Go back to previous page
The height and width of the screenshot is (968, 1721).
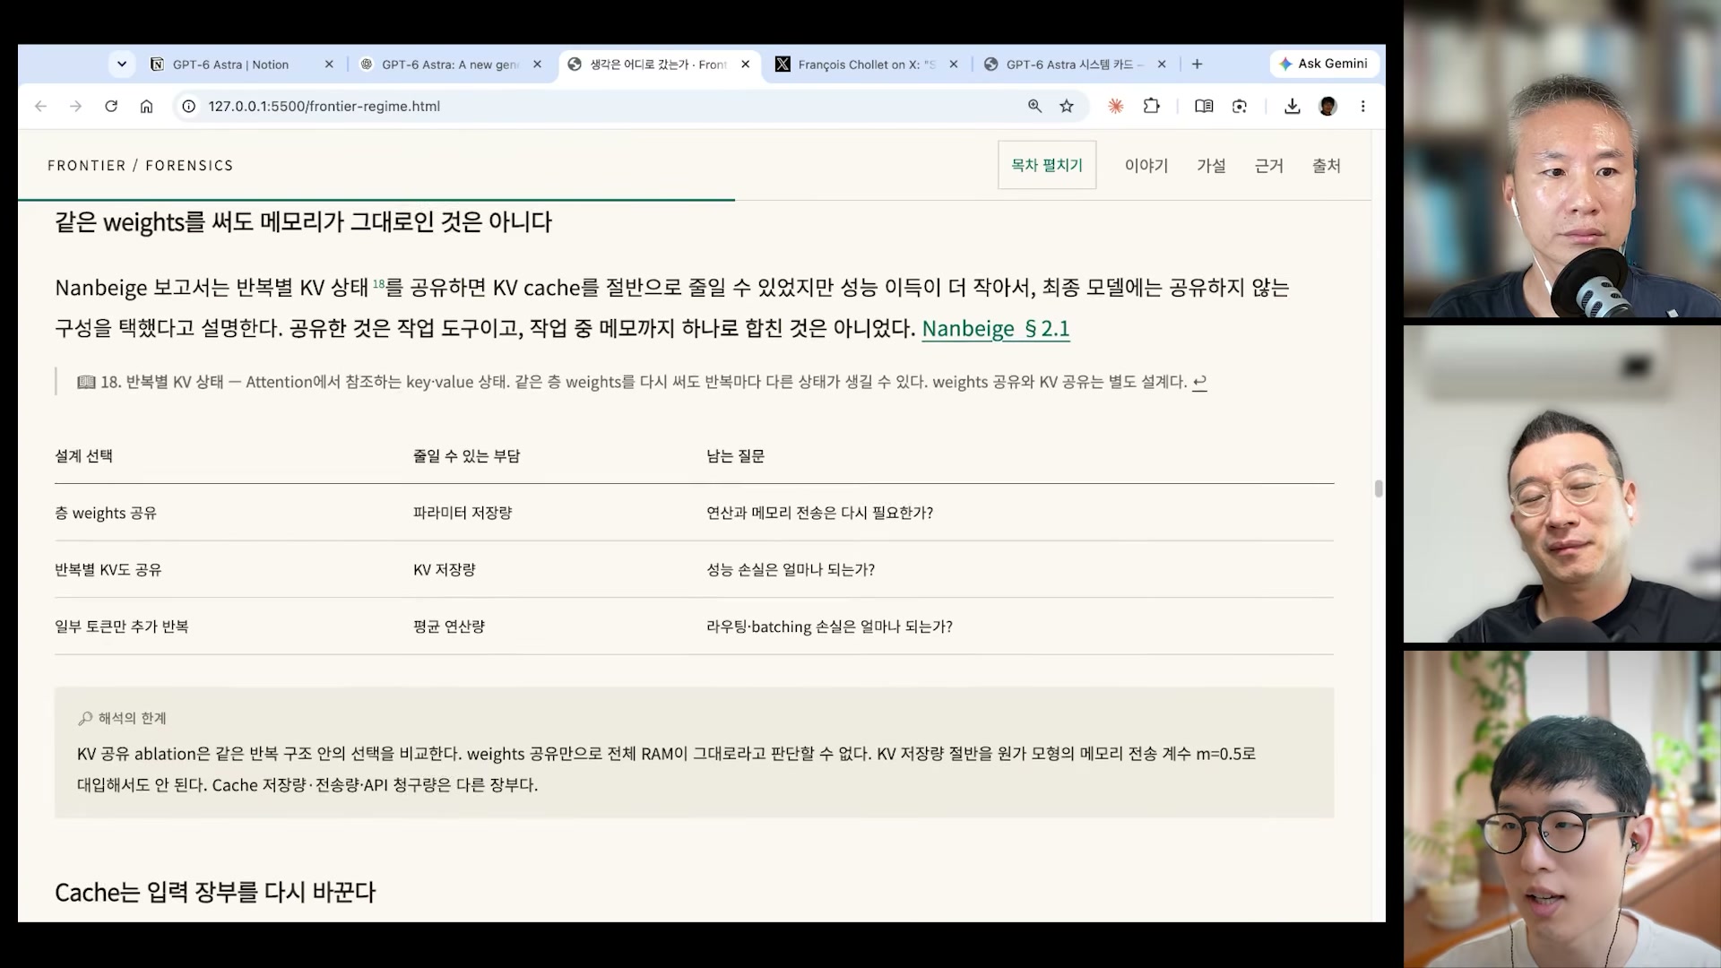40,106
